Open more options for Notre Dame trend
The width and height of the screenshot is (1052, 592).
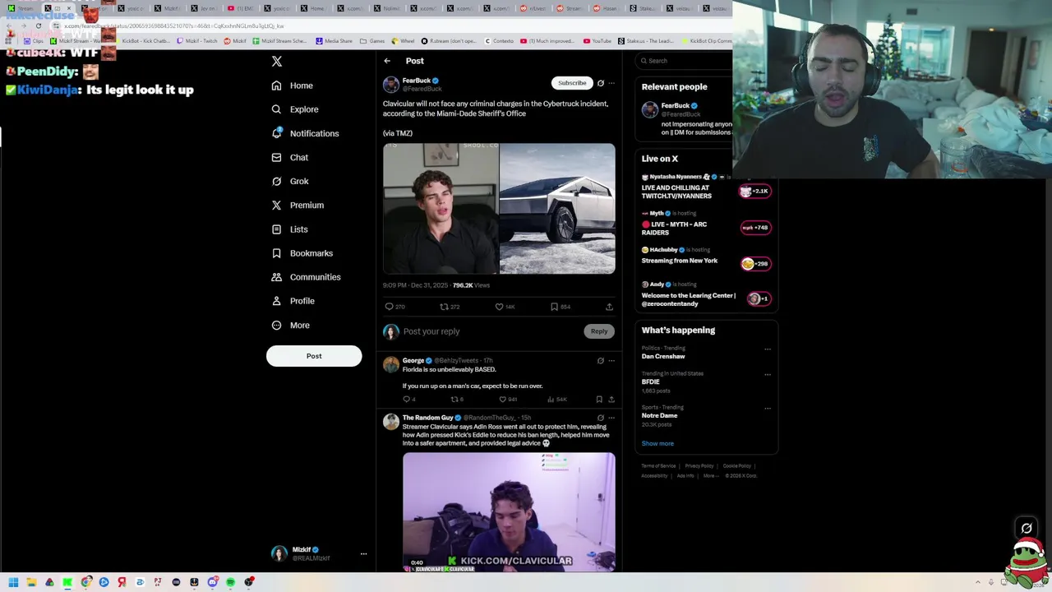(x=768, y=409)
